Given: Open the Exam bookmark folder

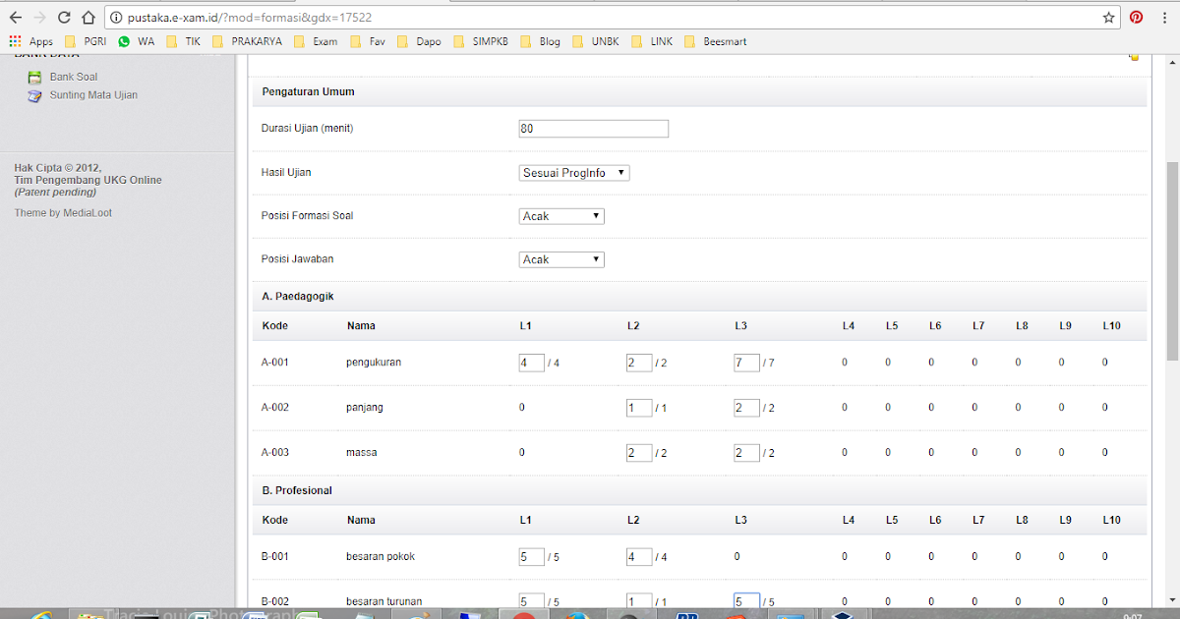Looking at the screenshot, I should (317, 41).
